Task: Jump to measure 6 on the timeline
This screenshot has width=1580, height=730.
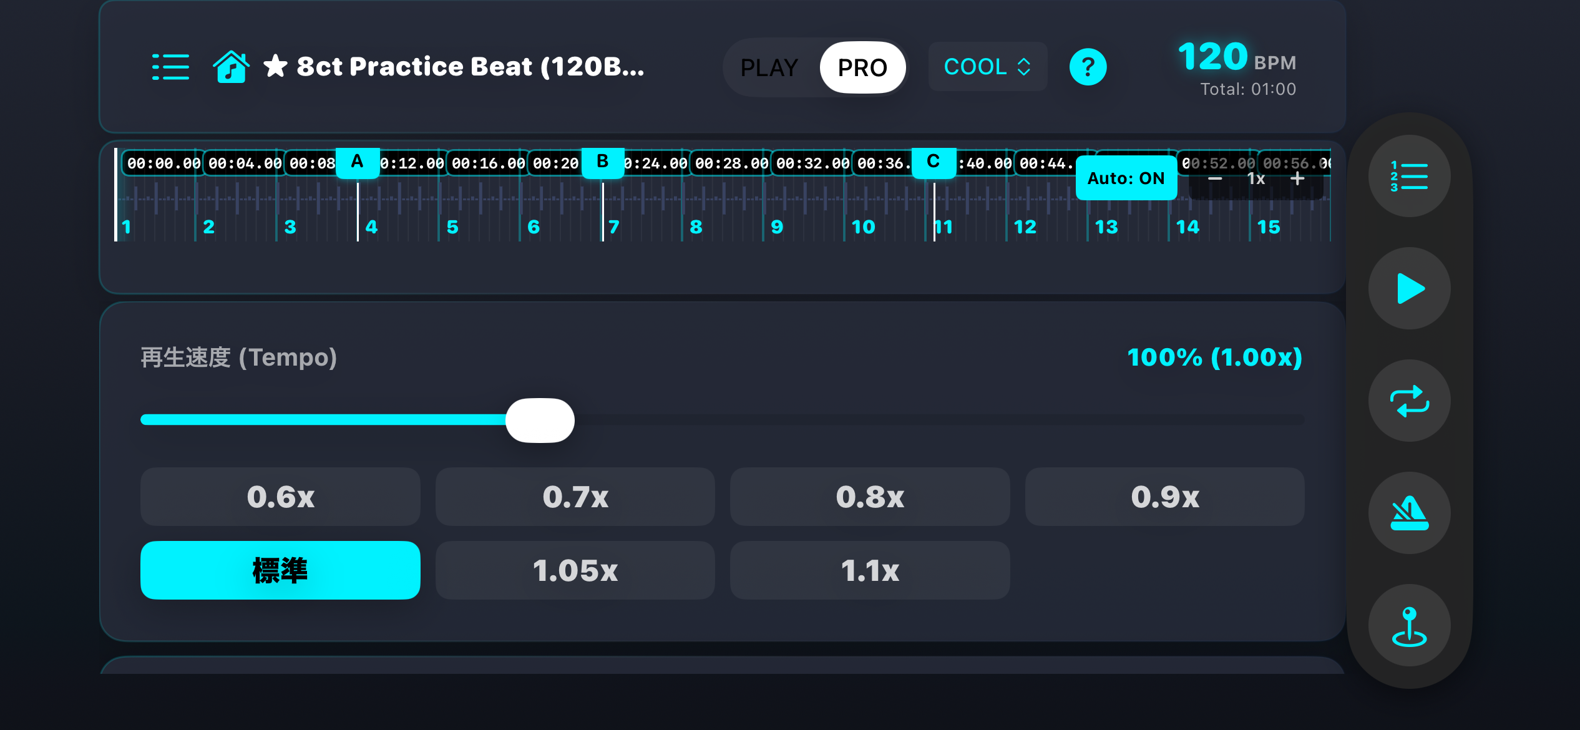Action: click(x=534, y=226)
